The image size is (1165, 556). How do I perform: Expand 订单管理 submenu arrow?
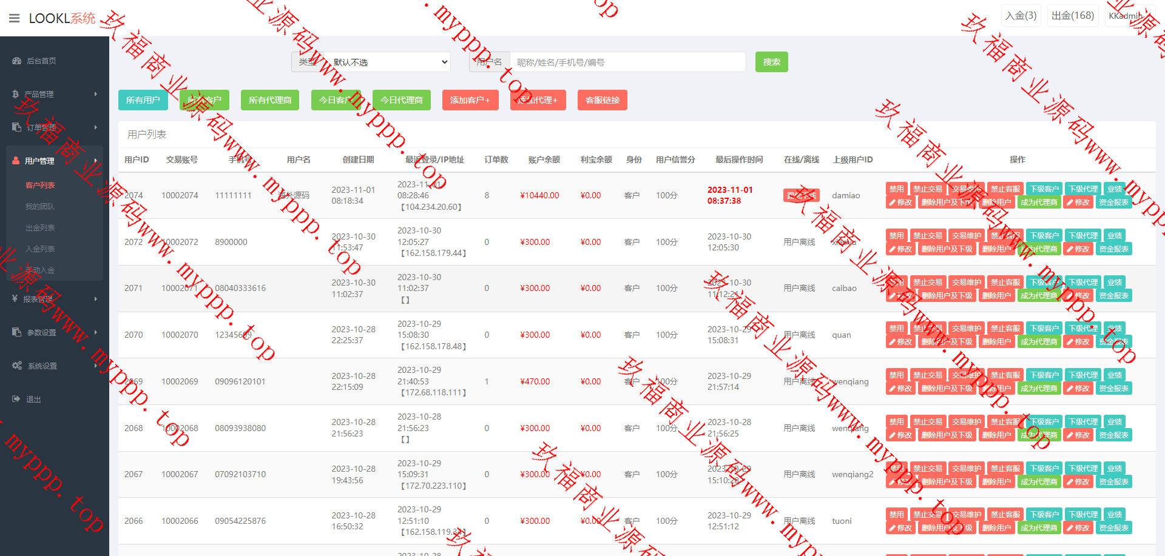click(96, 127)
